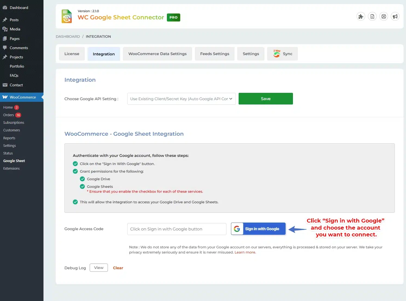The height and width of the screenshot is (301, 406).
Task: Click the puzzle piece plugin icon
Action: pyautogui.click(x=361, y=17)
